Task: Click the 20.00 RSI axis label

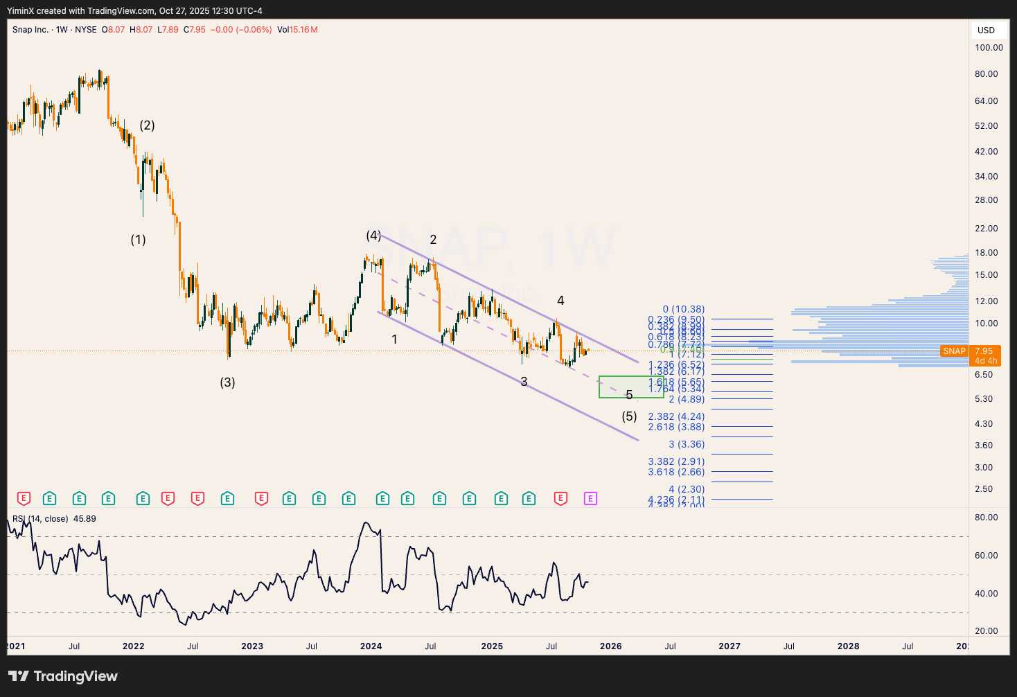Action: [987, 631]
